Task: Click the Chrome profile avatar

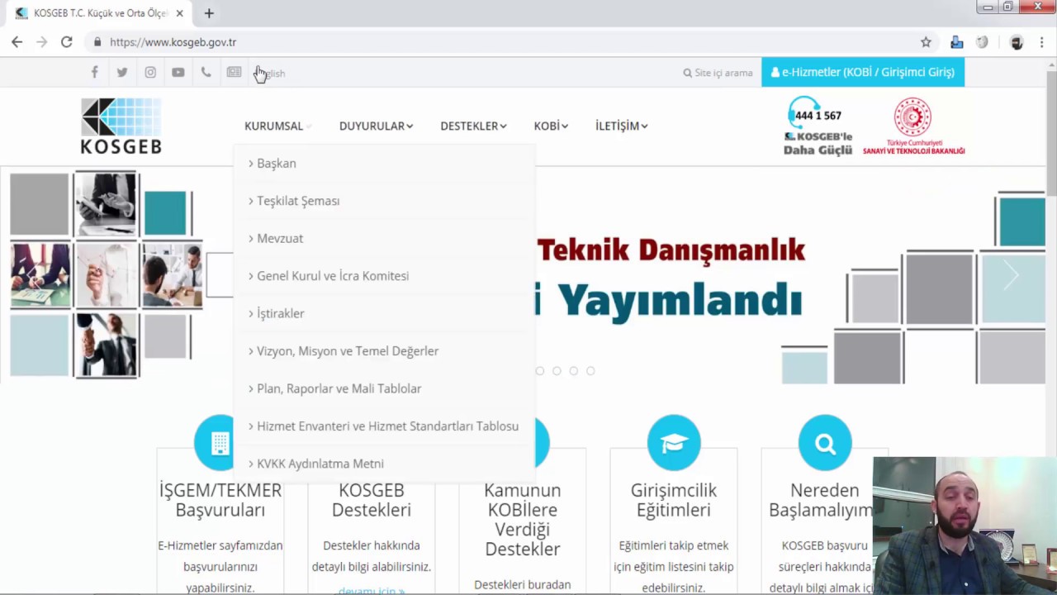Action: click(x=1017, y=42)
